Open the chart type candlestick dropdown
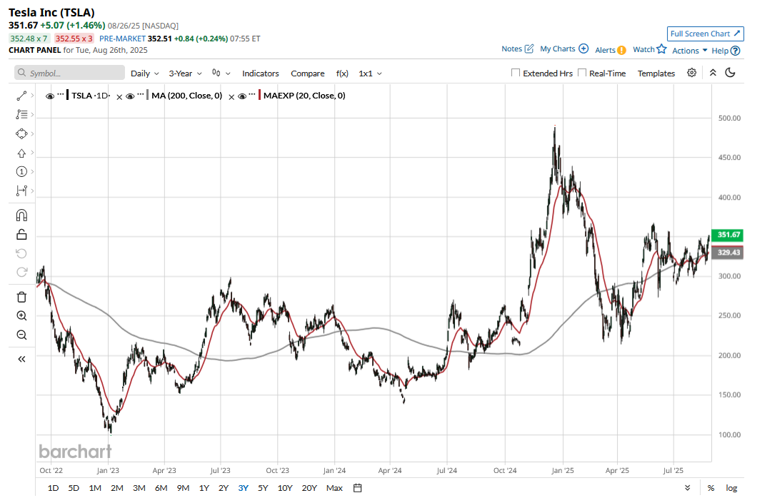Viewport: 757px width, 498px height. tap(221, 73)
